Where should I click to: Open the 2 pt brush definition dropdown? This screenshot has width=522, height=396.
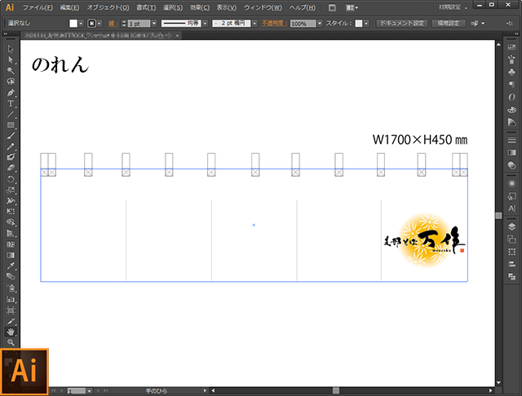254,24
